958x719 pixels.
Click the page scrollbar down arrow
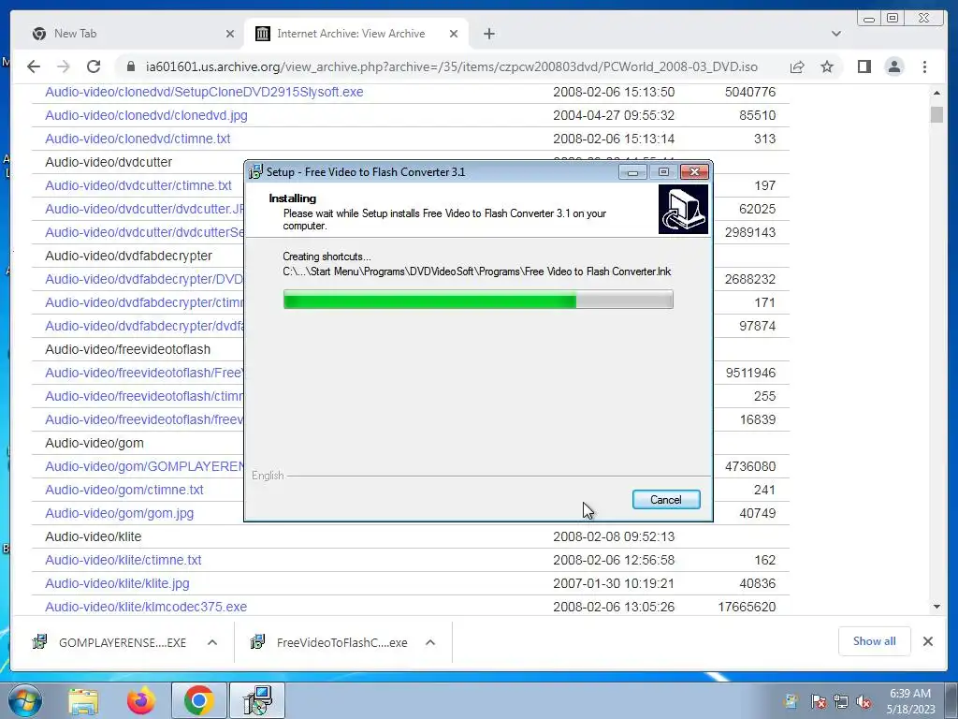936,607
